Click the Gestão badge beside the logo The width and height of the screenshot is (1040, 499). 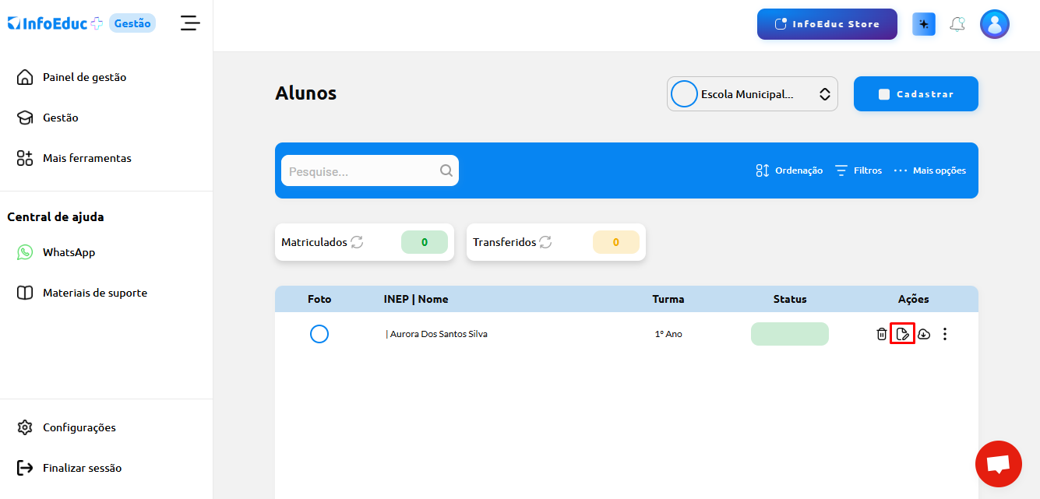tap(132, 23)
